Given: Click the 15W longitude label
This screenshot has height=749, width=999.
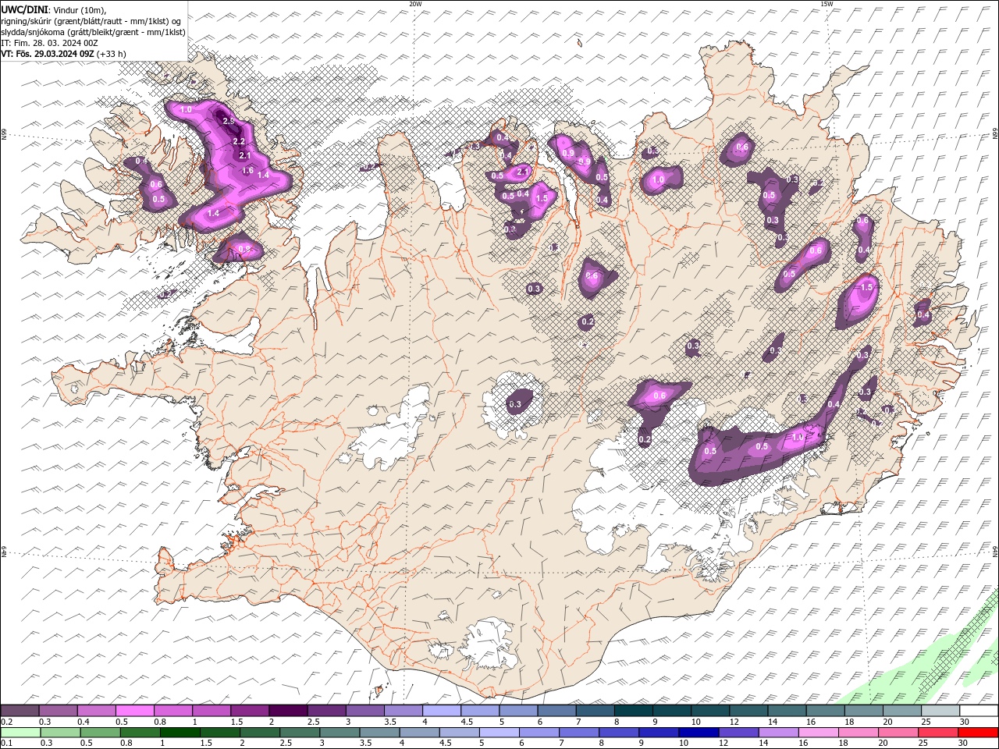Looking at the screenshot, I should 827,4.
